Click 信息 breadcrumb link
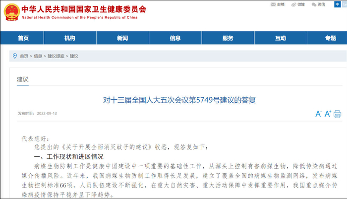The height and width of the screenshot is (199, 347). tap(38, 56)
